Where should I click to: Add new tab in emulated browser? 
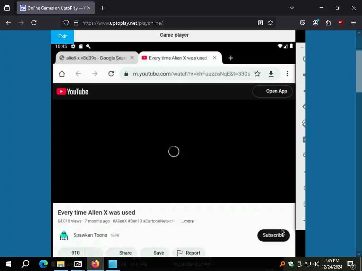click(230, 58)
